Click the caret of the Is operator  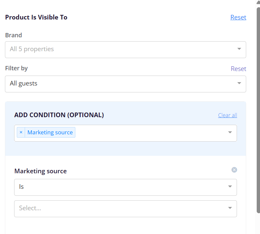230,186
